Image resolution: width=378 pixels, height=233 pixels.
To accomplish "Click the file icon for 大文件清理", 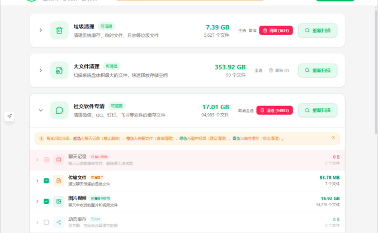I will coord(59,70).
